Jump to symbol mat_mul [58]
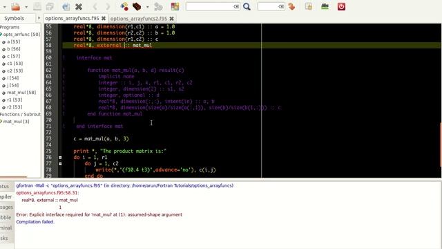This screenshot has height=249, width=442. pyautogui.click(x=21, y=93)
